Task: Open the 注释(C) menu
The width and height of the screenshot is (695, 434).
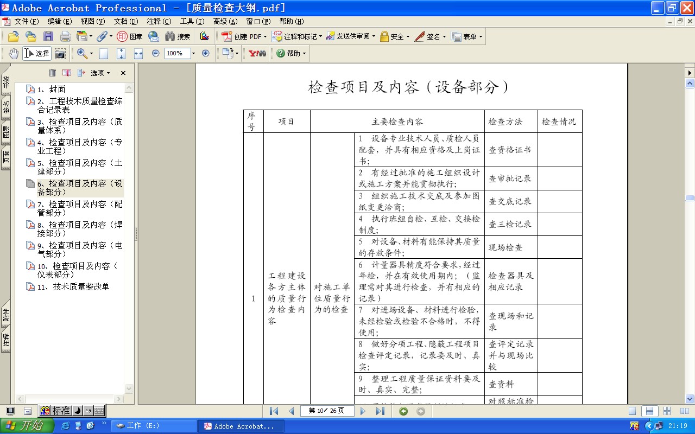Action: pos(159,22)
